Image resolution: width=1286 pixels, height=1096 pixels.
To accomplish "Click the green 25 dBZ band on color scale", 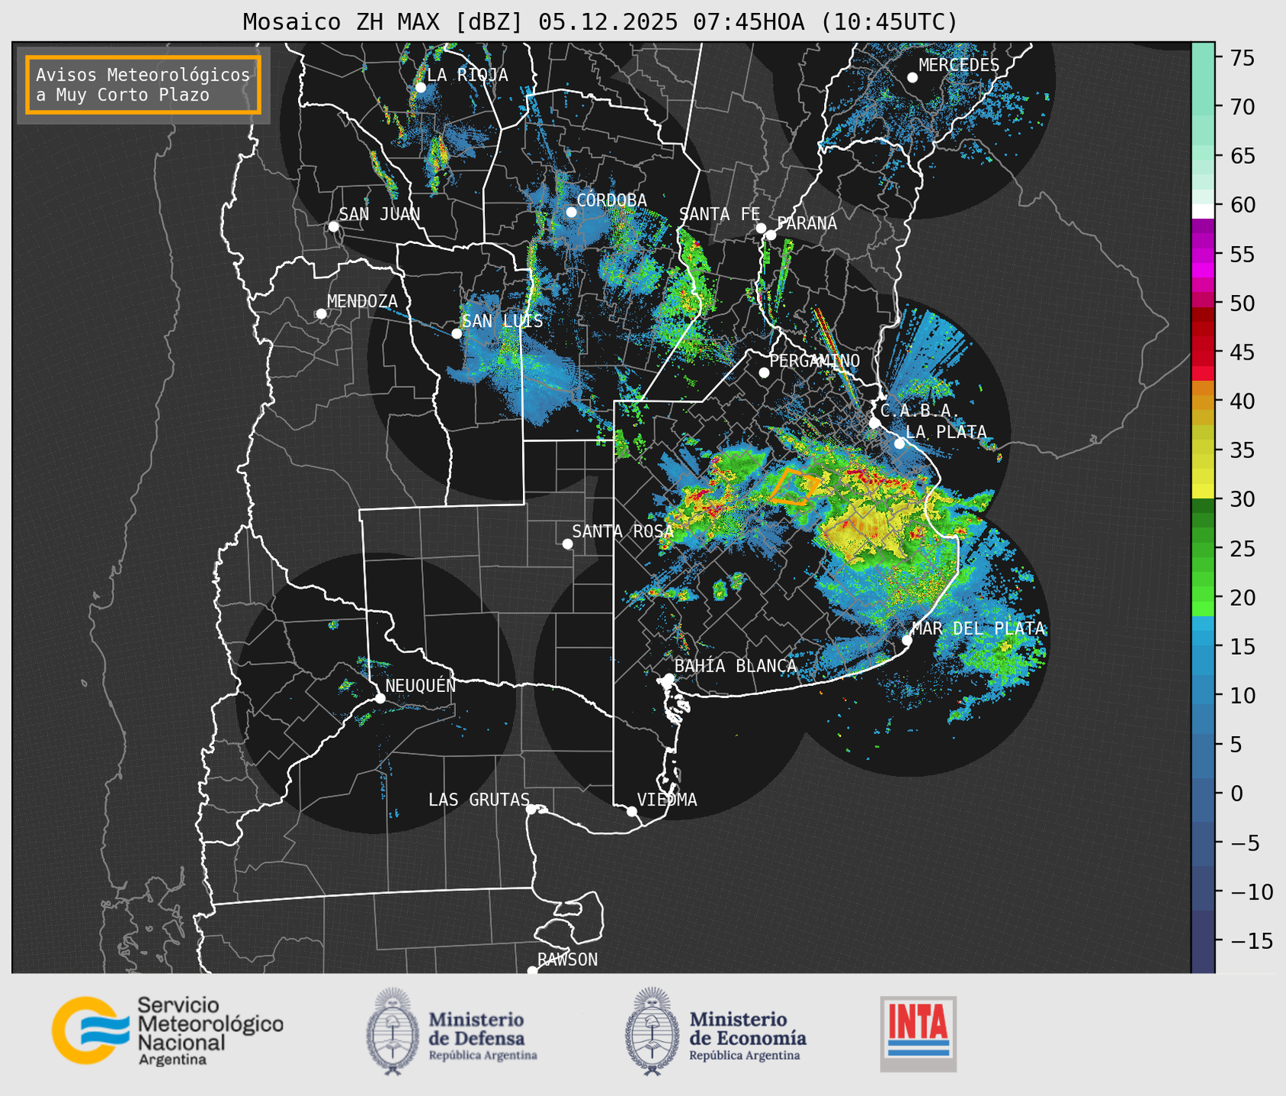I will [1203, 549].
